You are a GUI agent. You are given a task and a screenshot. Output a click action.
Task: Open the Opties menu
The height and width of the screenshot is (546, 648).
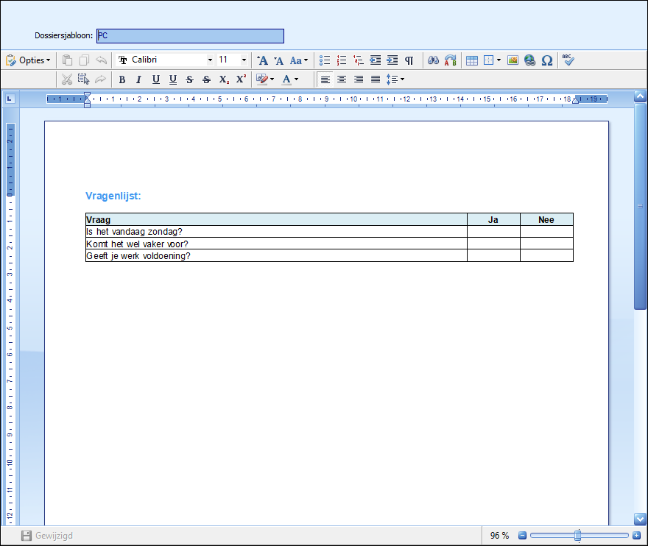[28, 60]
